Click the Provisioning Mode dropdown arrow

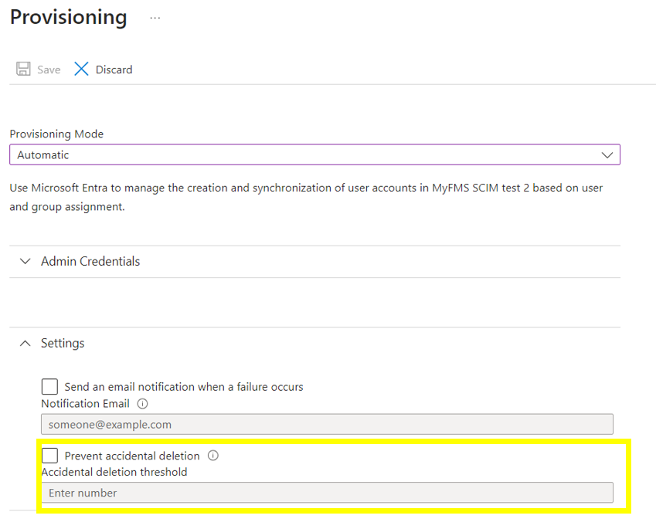pyautogui.click(x=607, y=155)
